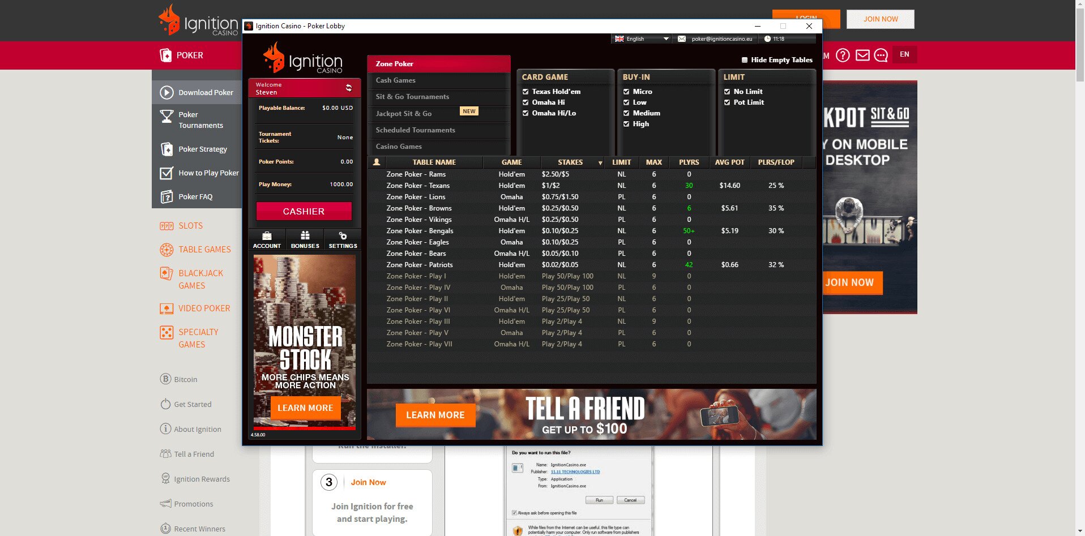Select the Casino Games tab
This screenshot has width=1085, height=536.
[x=439, y=147]
